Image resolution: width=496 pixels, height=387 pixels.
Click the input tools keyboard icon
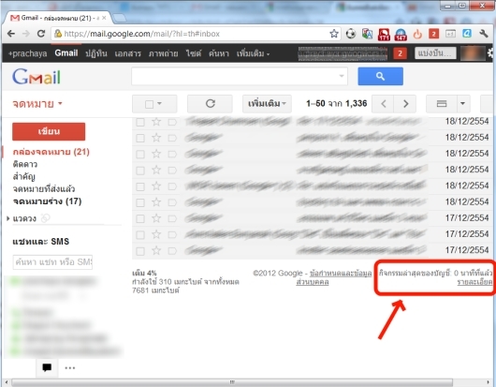coord(442,104)
